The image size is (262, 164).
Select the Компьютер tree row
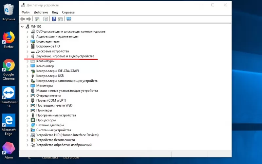point(45,66)
